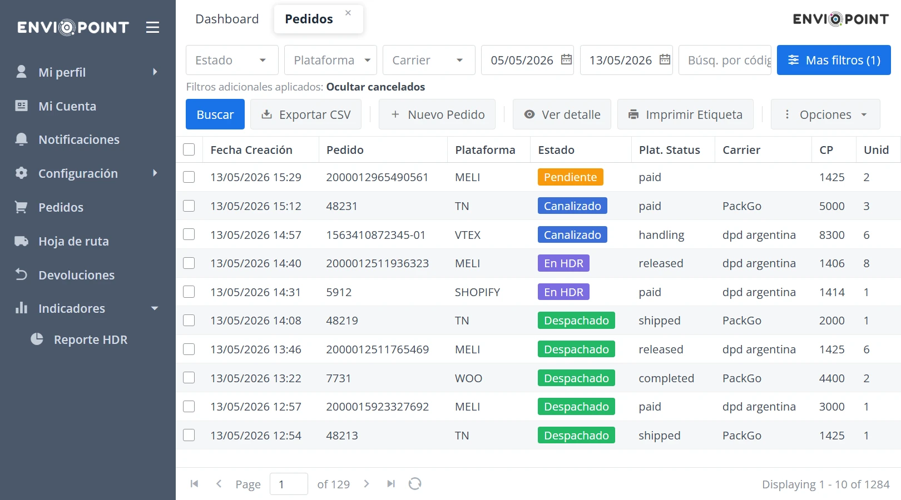Go to the previous page
Viewport: 901px width, 500px height.
click(219, 484)
